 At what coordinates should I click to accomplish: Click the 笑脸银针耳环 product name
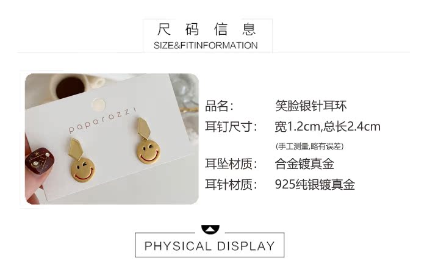pyautogui.click(x=310, y=106)
